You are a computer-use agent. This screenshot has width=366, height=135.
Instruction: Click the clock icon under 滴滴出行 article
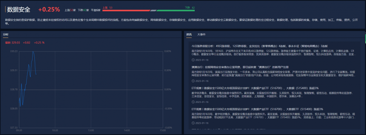point(193,81)
